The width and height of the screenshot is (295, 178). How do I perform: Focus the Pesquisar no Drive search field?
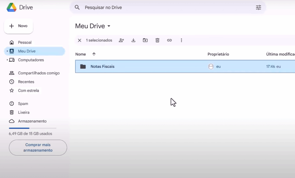click(168, 7)
